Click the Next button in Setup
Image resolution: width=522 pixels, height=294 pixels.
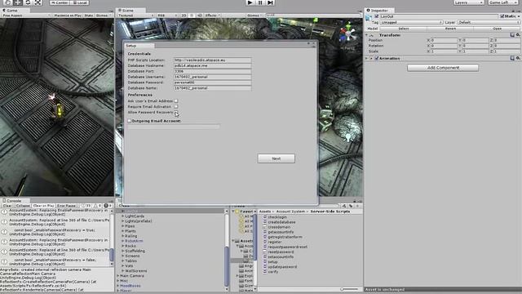click(276, 158)
